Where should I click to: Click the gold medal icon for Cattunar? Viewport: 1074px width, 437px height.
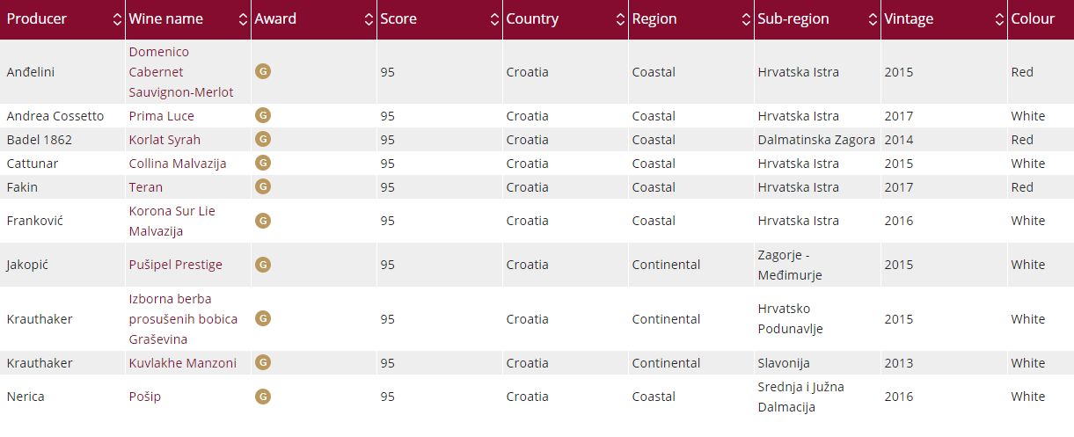click(262, 163)
